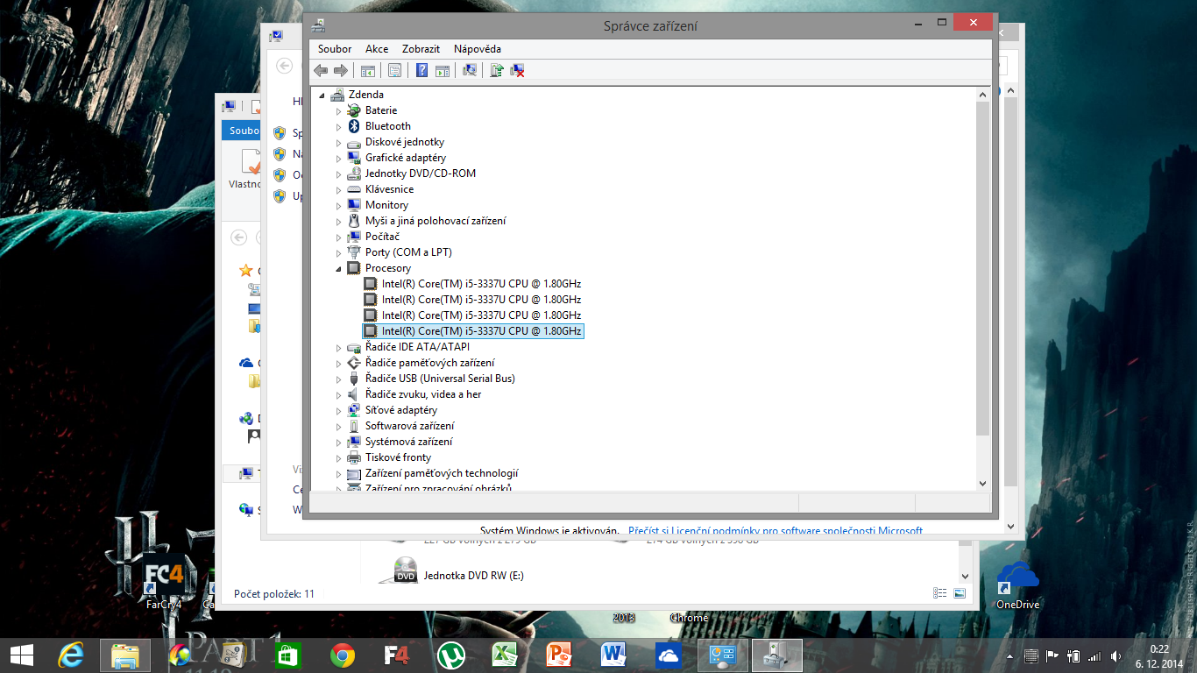Click the Microsoft license terms link

pos(775,530)
